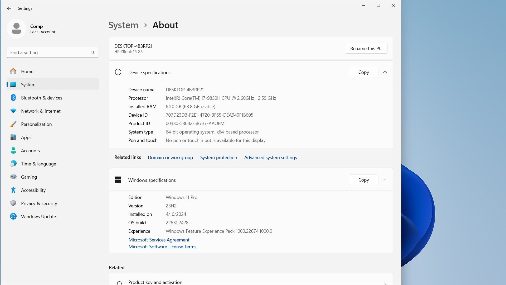Maximize the Settings window

(x=378, y=5)
